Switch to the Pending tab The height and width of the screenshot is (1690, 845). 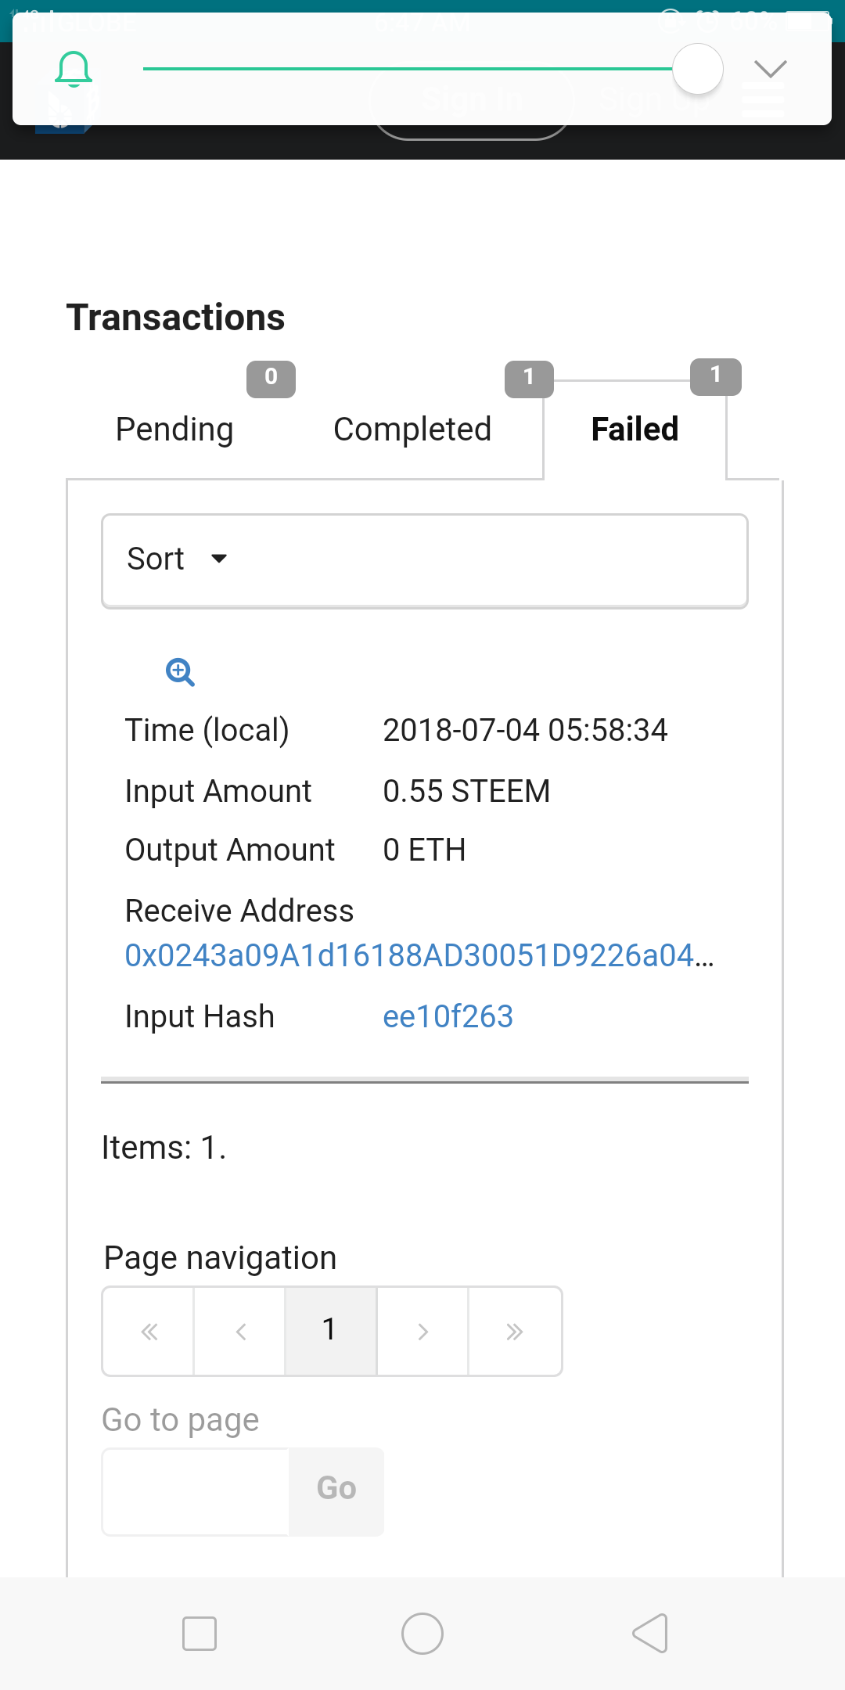coord(174,430)
